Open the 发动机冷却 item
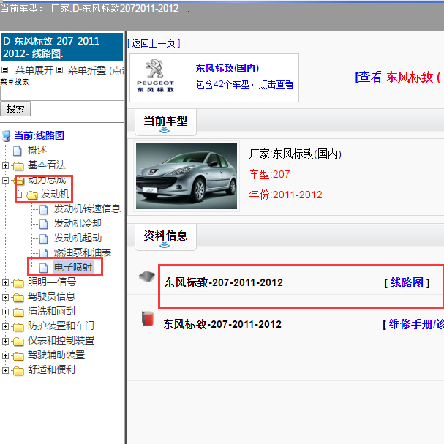This screenshot has height=444, width=444. [x=78, y=223]
